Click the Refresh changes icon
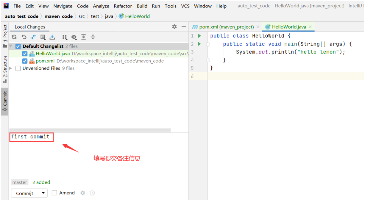Screen dimensions: 365x200 [x=14, y=37]
